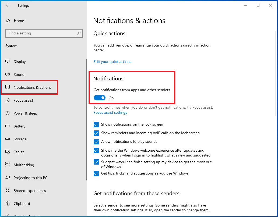Select Notifications & actions in sidebar
This screenshot has height=217, width=278.
[32, 87]
